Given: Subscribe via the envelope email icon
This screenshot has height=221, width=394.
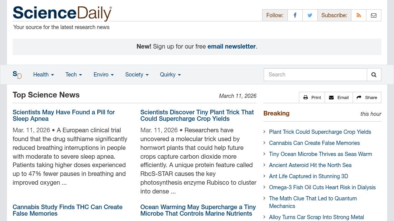Looking at the screenshot, I should tap(374, 15).
